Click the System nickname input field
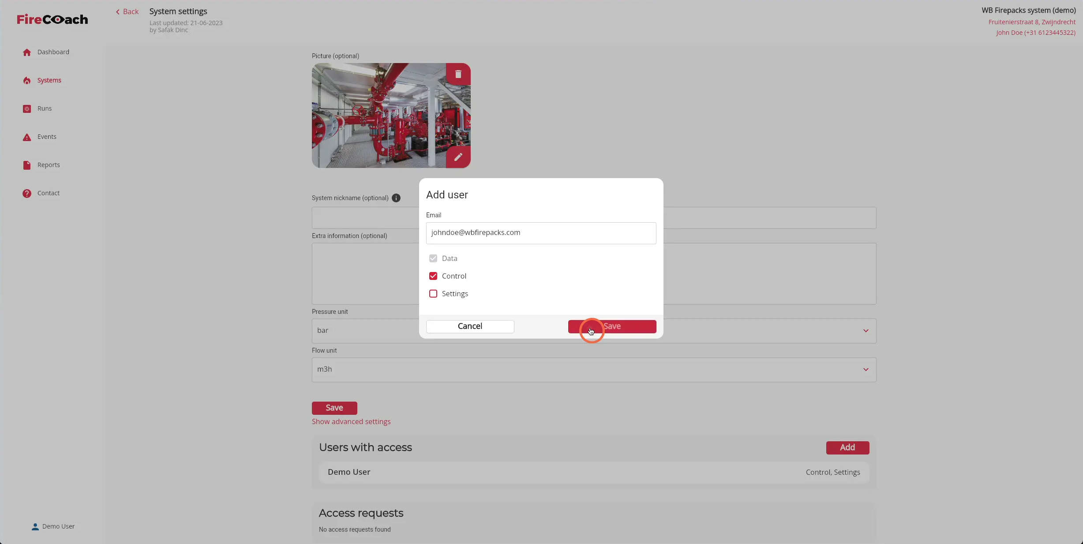Image resolution: width=1083 pixels, height=544 pixels. 594,218
